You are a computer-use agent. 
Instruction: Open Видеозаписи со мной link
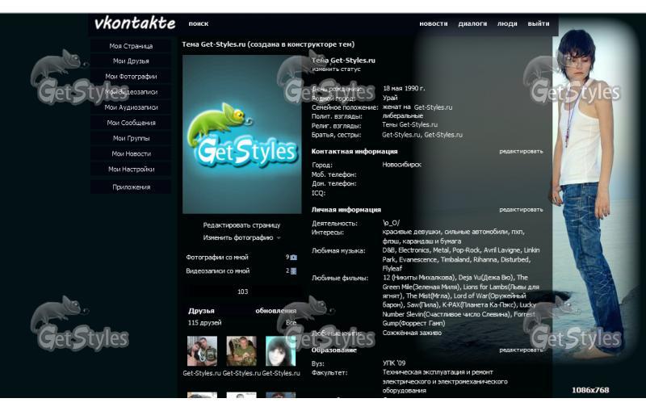tap(217, 271)
